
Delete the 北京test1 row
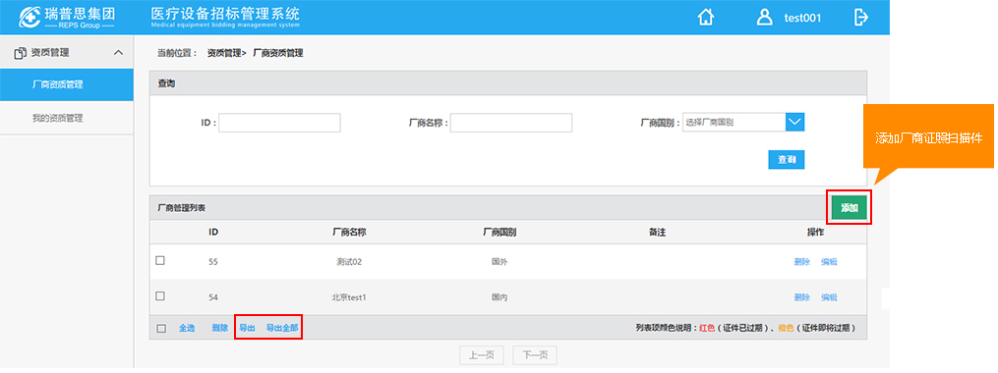tap(802, 297)
